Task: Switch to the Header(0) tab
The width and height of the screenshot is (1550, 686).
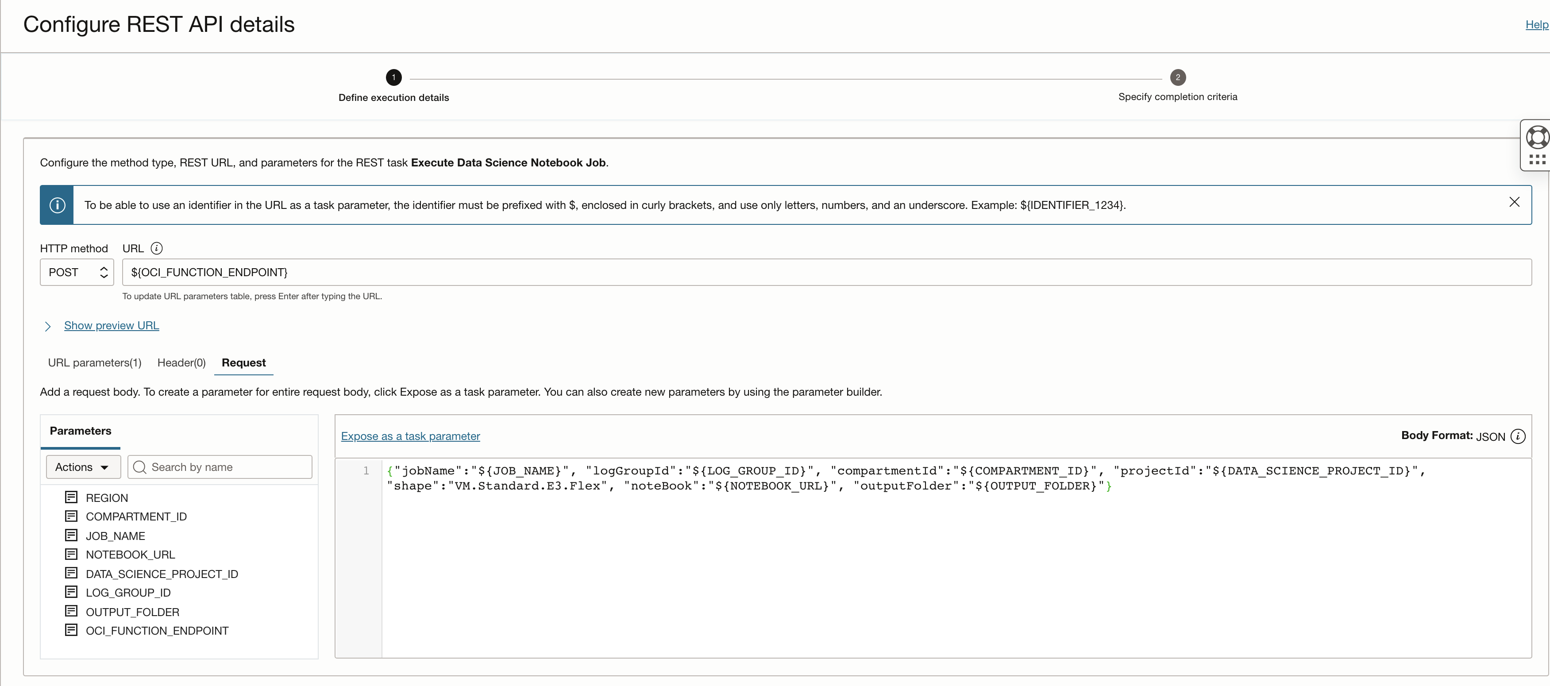Action: pyautogui.click(x=181, y=362)
